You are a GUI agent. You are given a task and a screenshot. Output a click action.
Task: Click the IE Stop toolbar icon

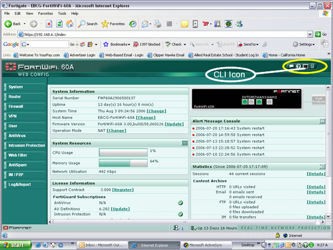pyautogui.click(x=49, y=24)
